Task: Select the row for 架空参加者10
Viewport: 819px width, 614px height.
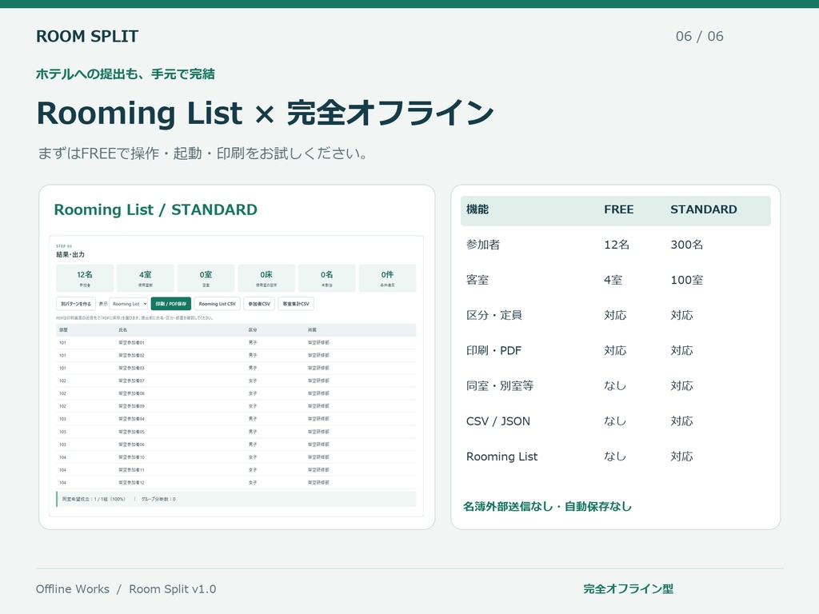Action: coord(236,457)
